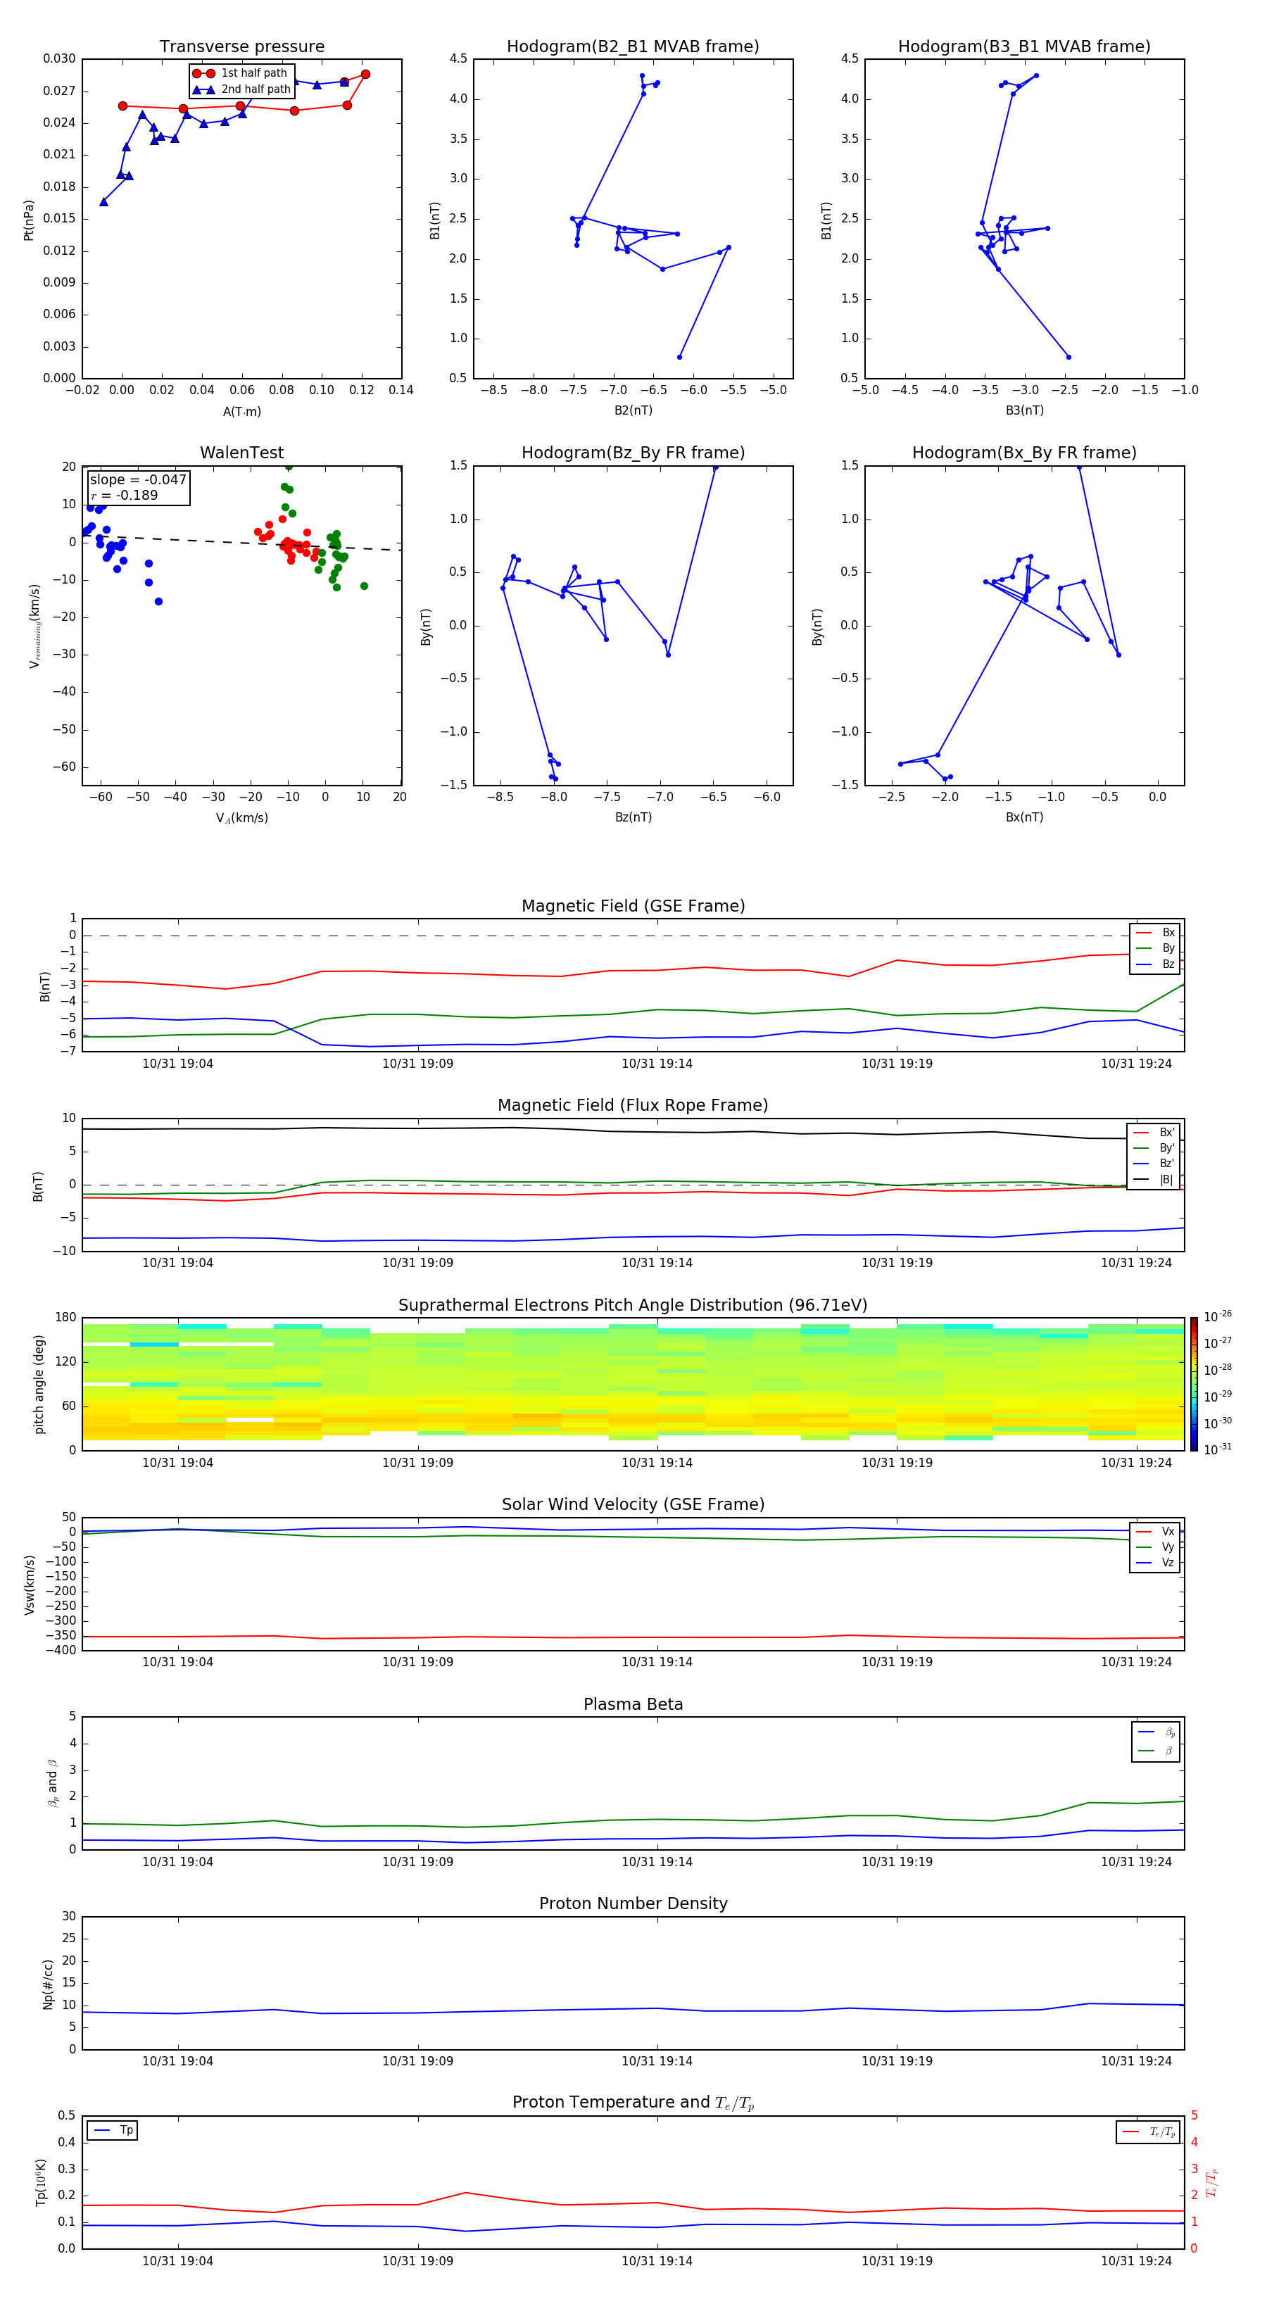The height and width of the screenshot is (2323, 1267).
Task: Click the 'Pt(nPa)' axis label
Action: [x=28, y=219]
